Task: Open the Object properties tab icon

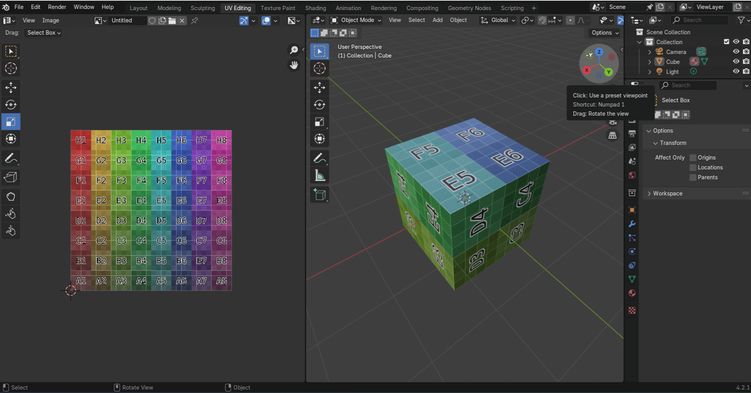Action: [632, 210]
